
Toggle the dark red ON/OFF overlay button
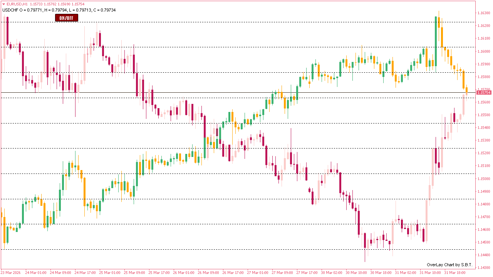click(x=66, y=17)
